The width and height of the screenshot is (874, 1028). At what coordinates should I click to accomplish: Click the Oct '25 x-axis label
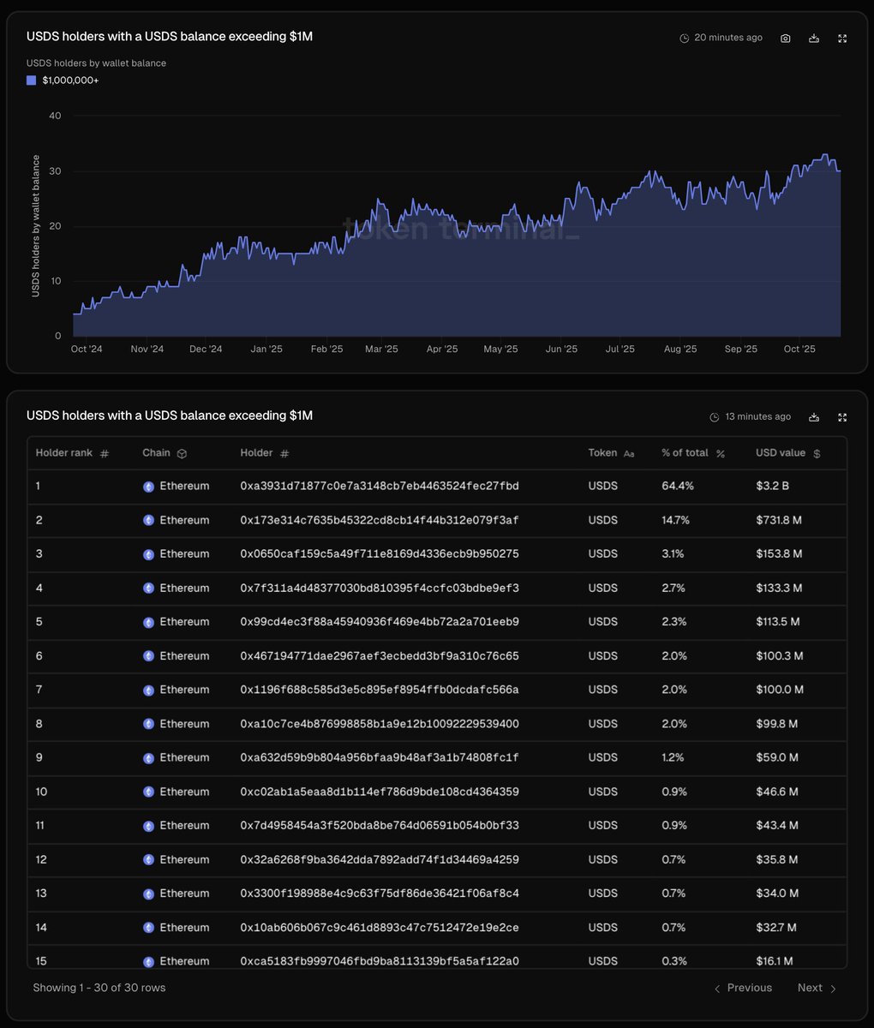coord(799,349)
